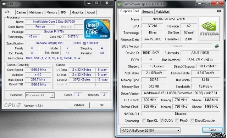Click the Instructions field in CPU-Z
This screenshot has height=138, width=227.
(x=67, y=58)
